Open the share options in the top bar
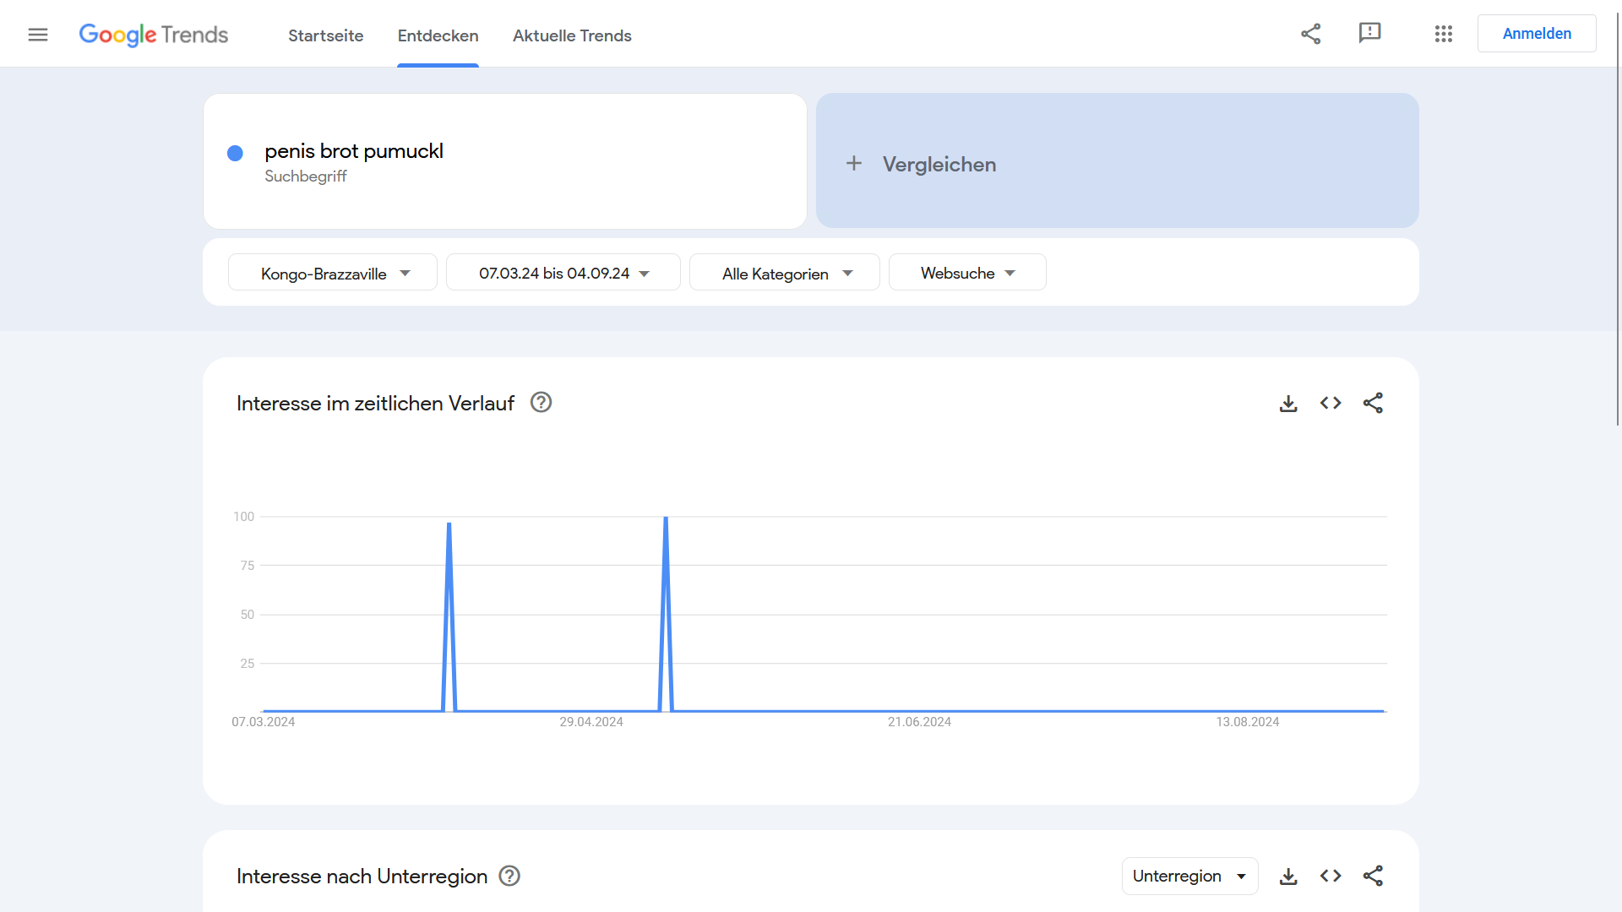 [x=1310, y=34]
